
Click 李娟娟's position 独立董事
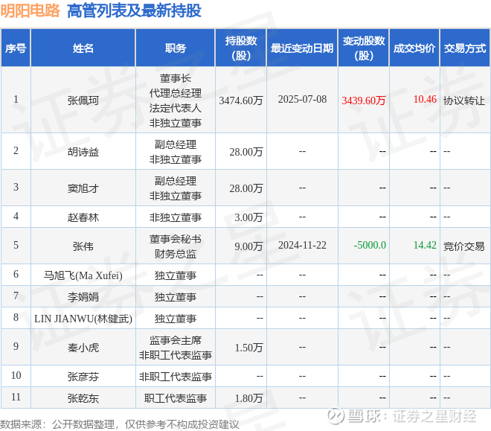point(176,296)
